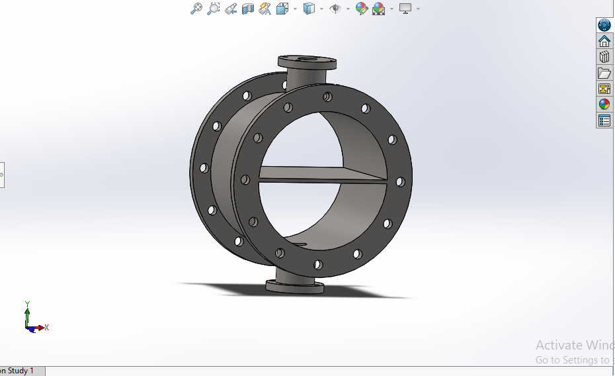Open the View Settings monitor dropdown arrow
The height and width of the screenshot is (376, 615).
click(418, 9)
